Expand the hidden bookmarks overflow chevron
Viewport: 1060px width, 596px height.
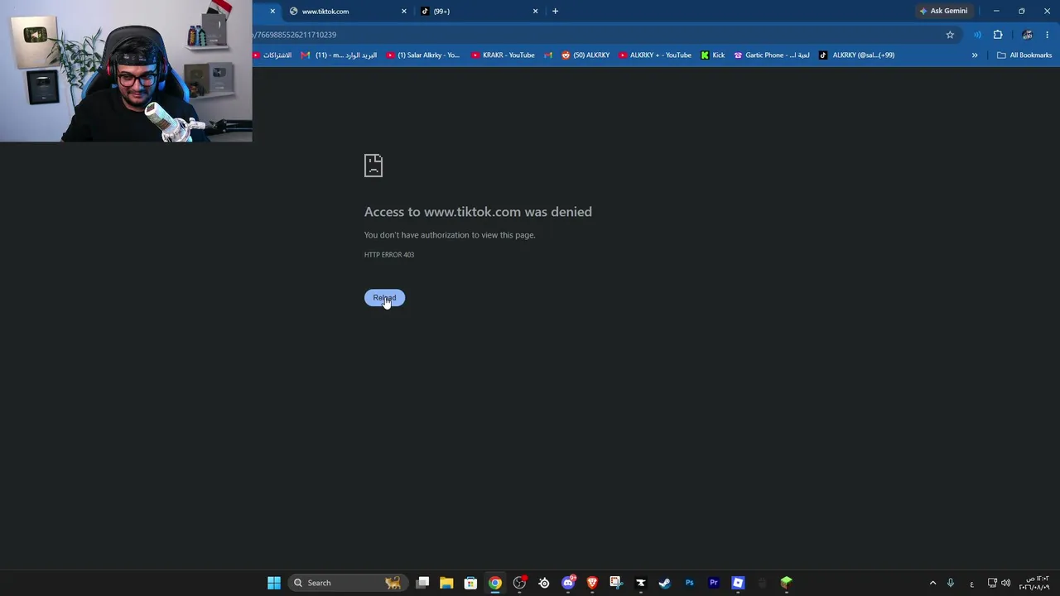pyautogui.click(x=975, y=55)
